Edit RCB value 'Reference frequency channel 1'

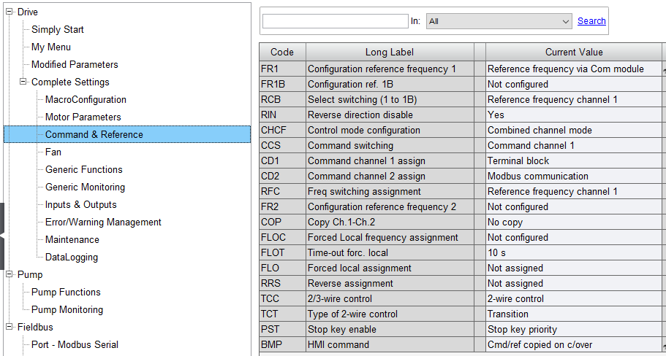point(574,100)
